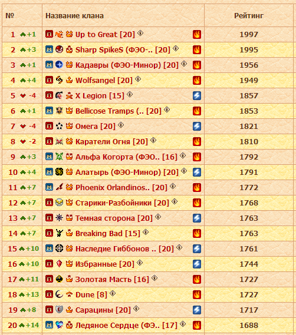Click the lightning icon in X Legion row
Image resolution: width=296 pixels, height=335 pixels.
(197, 96)
